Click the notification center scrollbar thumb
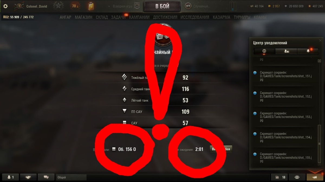This screenshot has width=325, height=182. (x=319, y=144)
